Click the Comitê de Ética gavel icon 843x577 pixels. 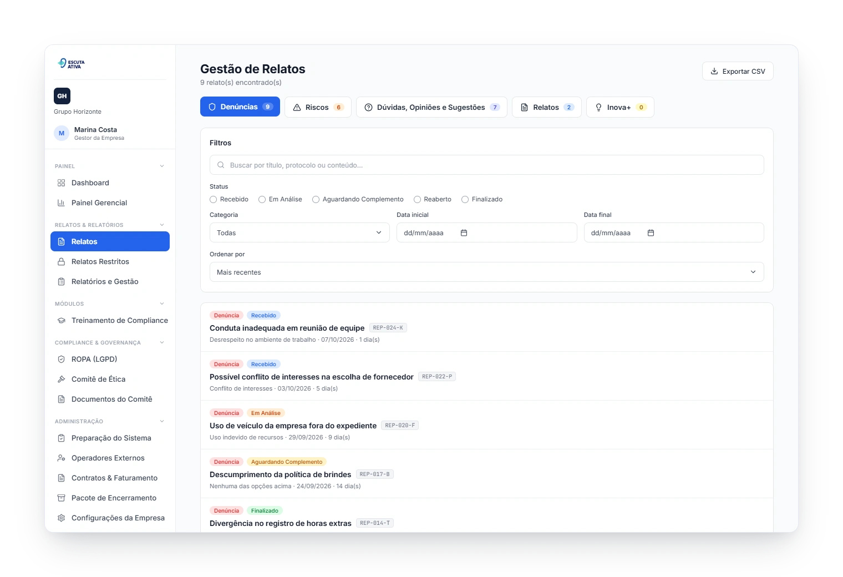[x=62, y=379]
